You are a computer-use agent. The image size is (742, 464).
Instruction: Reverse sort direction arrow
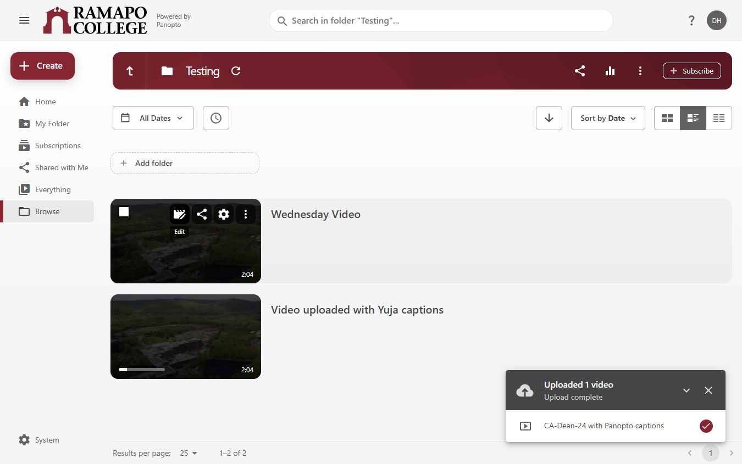(x=549, y=118)
